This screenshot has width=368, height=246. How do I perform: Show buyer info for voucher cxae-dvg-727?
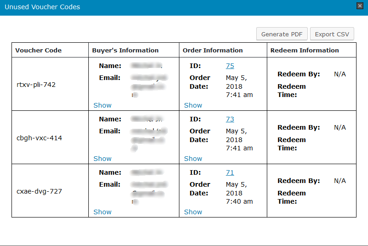[x=102, y=212]
